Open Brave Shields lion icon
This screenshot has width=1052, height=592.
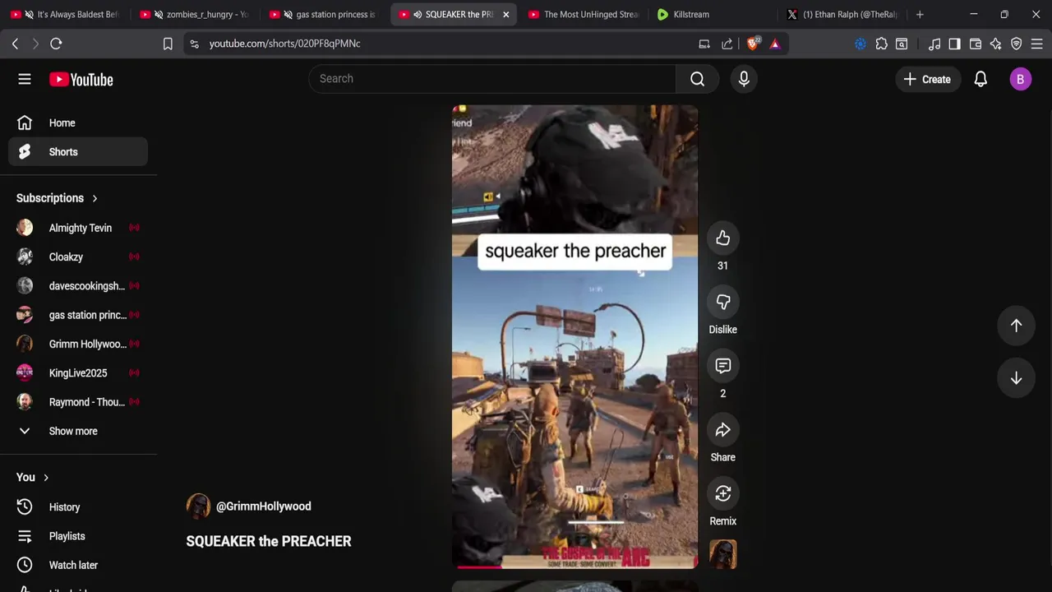[x=753, y=44]
